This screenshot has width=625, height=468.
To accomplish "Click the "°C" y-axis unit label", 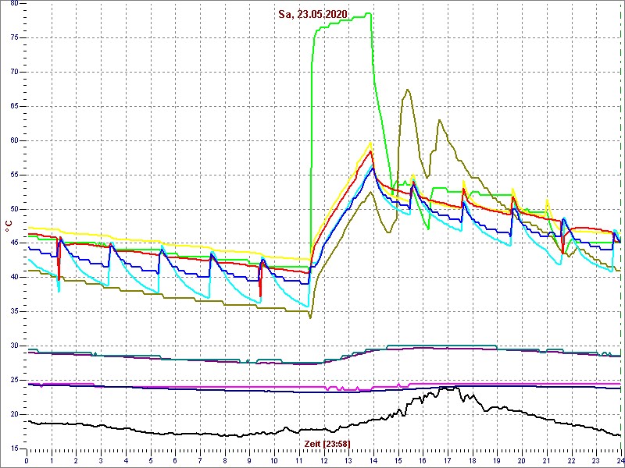I will (9, 225).
